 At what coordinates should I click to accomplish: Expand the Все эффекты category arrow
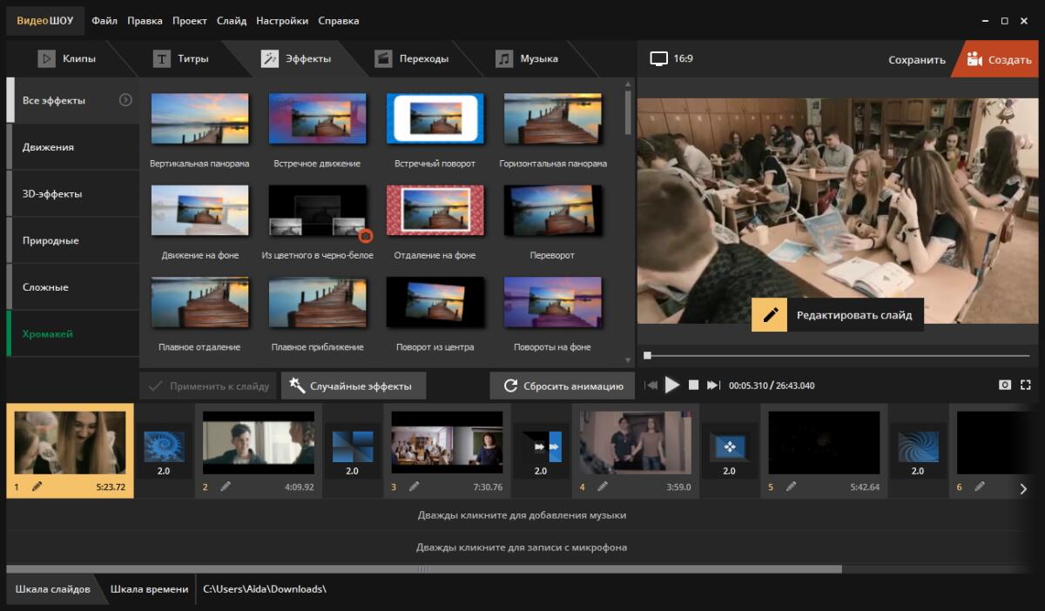[125, 100]
